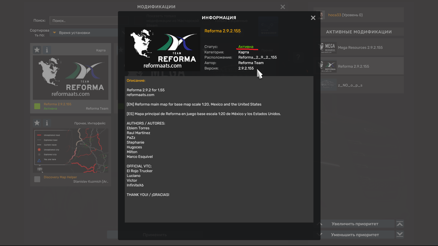Click the 2.9.2.155 version value
This screenshot has width=438, height=246.
246,68
